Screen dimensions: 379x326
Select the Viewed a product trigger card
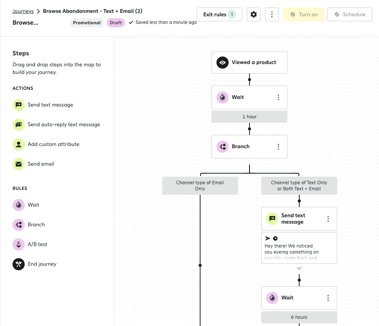(250, 63)
